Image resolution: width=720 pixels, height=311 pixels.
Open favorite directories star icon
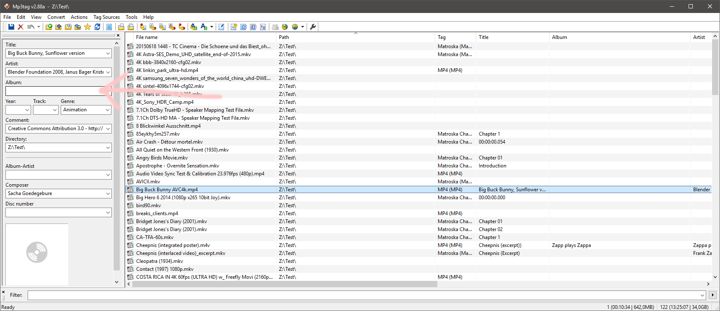coord(88,27)
